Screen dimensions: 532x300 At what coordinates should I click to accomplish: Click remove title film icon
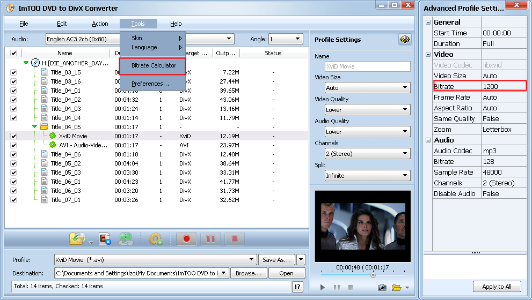tap(105, 239)
